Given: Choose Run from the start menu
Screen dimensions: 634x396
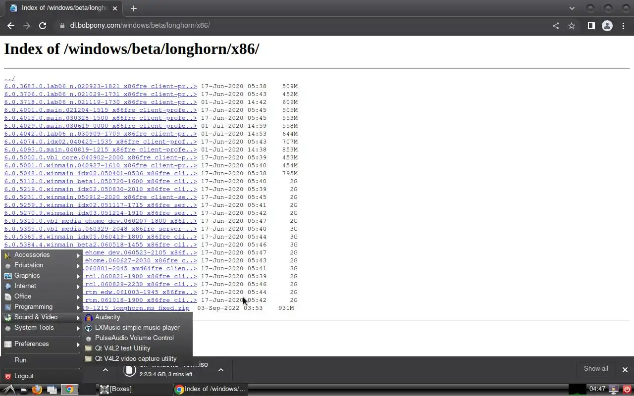Looking at the screenshot, I should coord(42,360).
